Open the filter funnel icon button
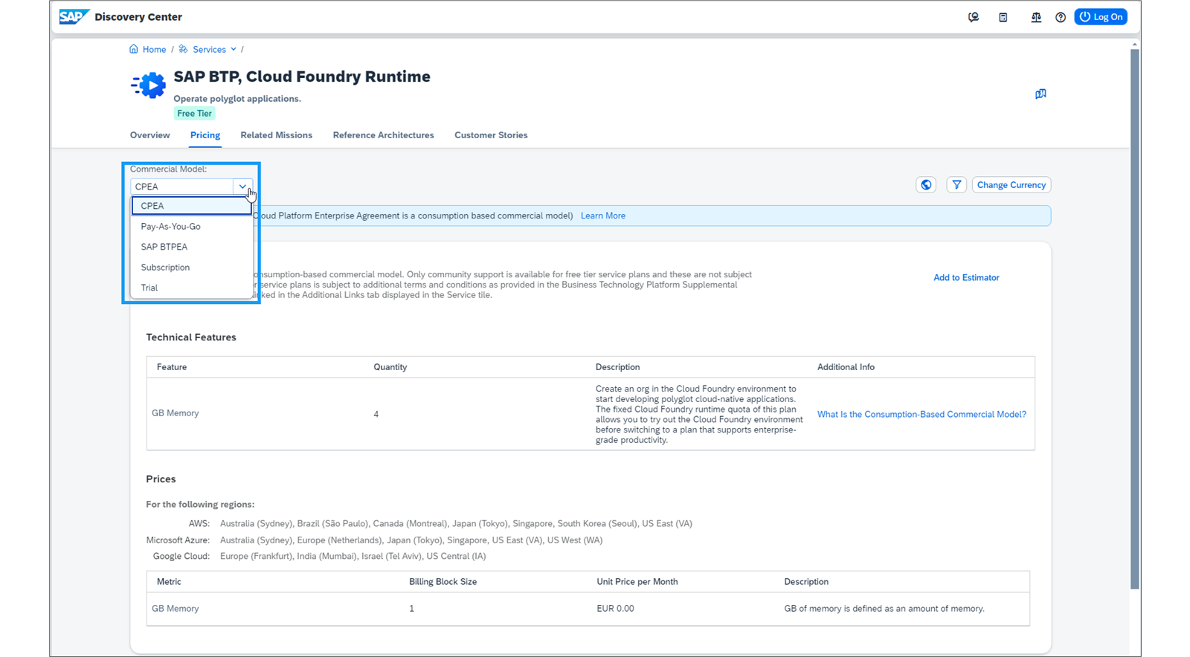 point(956,185)
